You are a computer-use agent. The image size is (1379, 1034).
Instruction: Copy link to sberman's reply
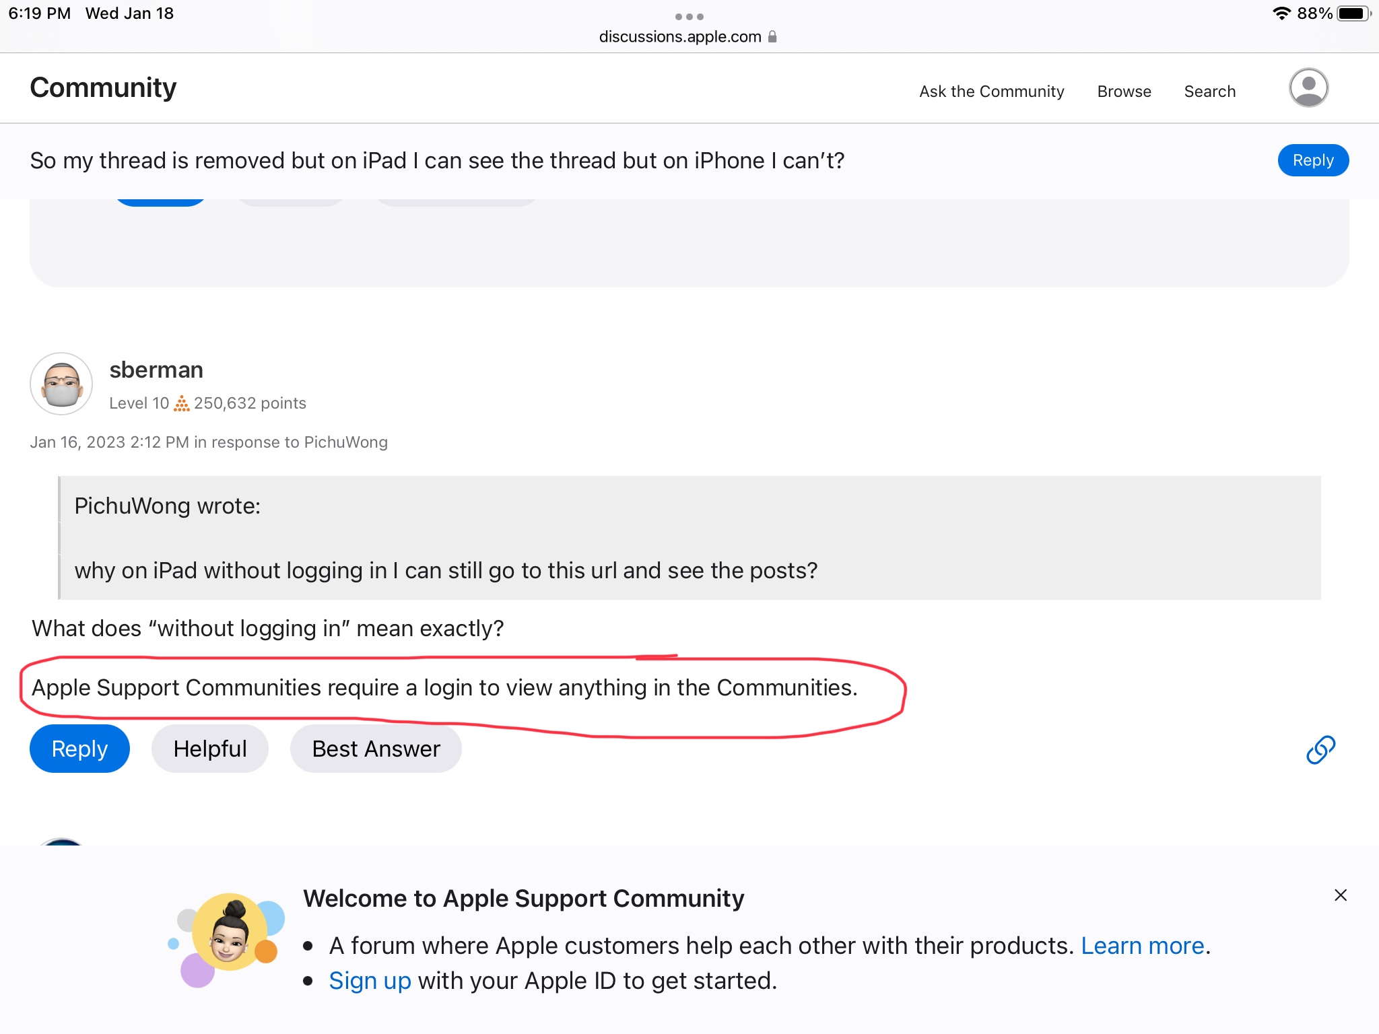click(1320, 749)
